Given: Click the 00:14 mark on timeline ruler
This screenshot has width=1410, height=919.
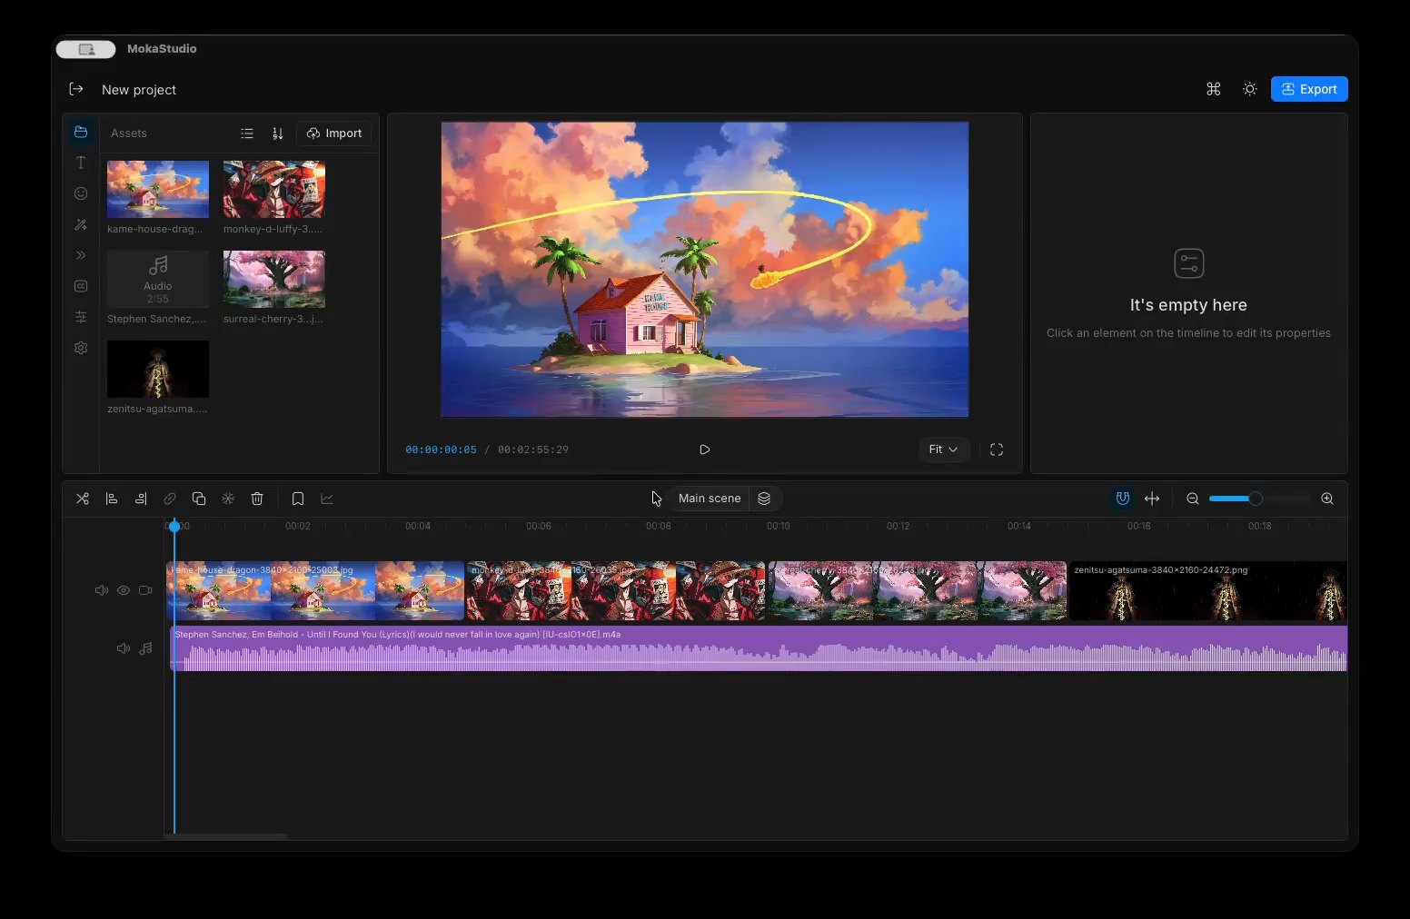Looking at the screenshot, I should [1019, 526].
